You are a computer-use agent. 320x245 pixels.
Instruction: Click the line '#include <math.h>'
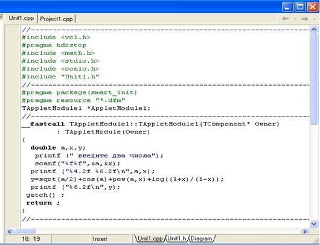(x=59, y=53)
